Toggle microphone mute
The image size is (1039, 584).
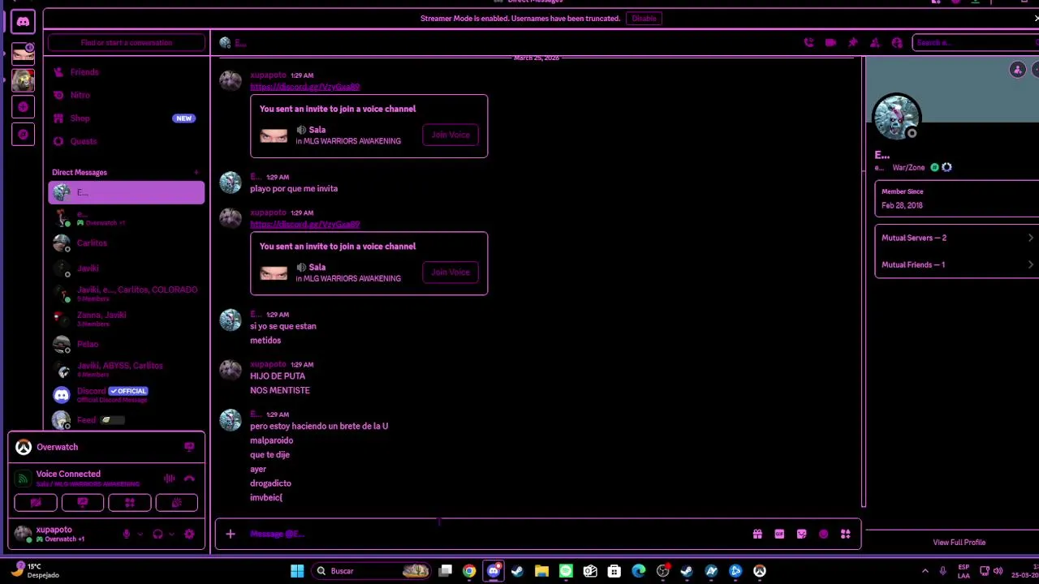pos(126,534)
